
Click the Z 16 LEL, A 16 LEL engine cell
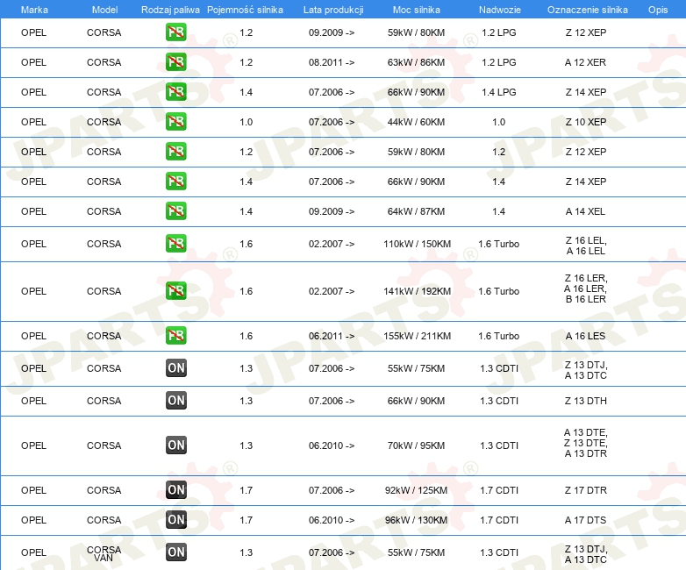586,246
